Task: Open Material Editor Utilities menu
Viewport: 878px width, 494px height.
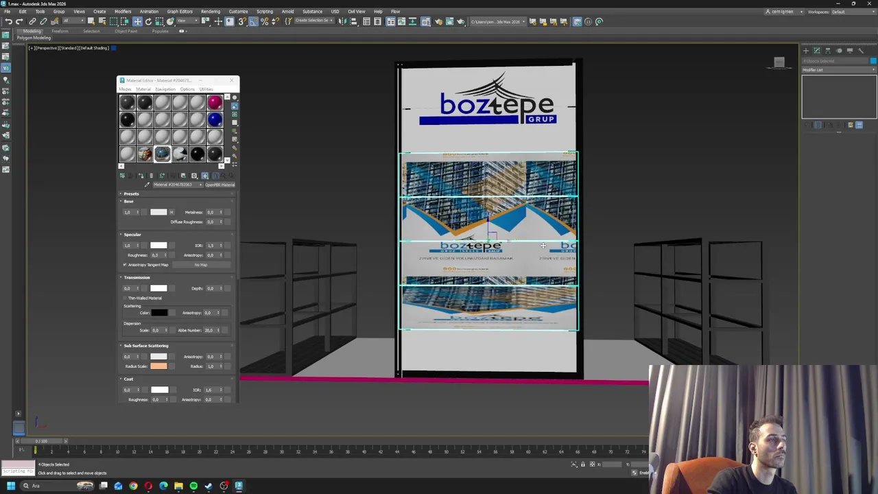Action: click(206, 89)
